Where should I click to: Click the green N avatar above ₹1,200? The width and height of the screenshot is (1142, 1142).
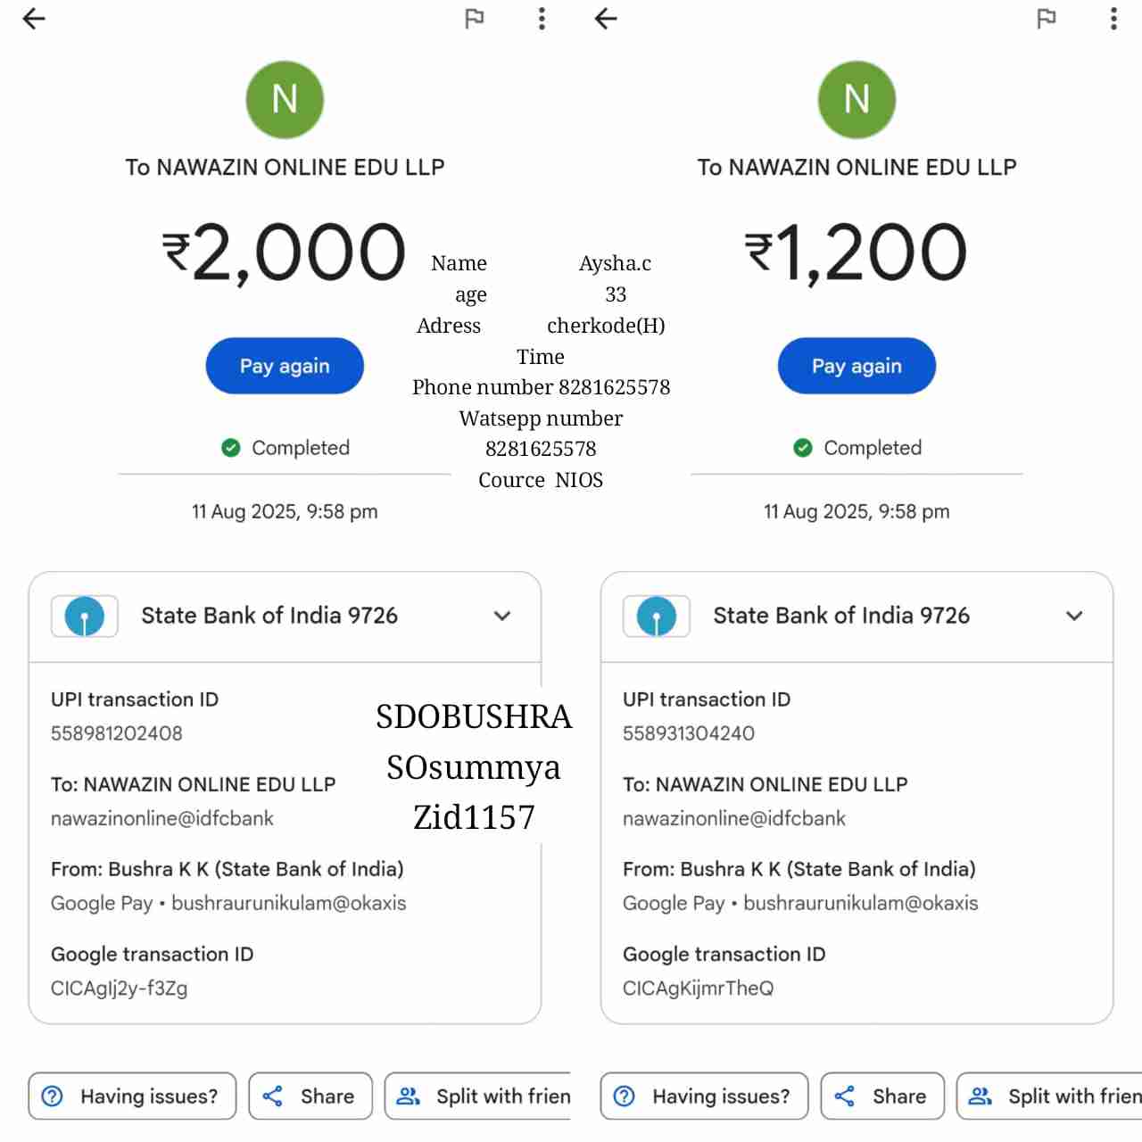[x=856, y=99]
